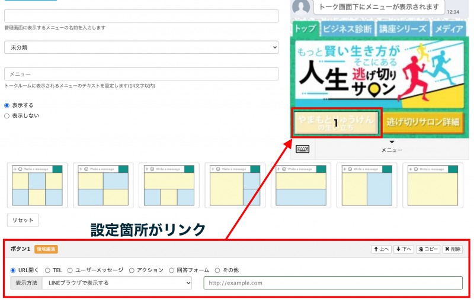Collapse the メニュー triangle in preview

pos(392,142)
